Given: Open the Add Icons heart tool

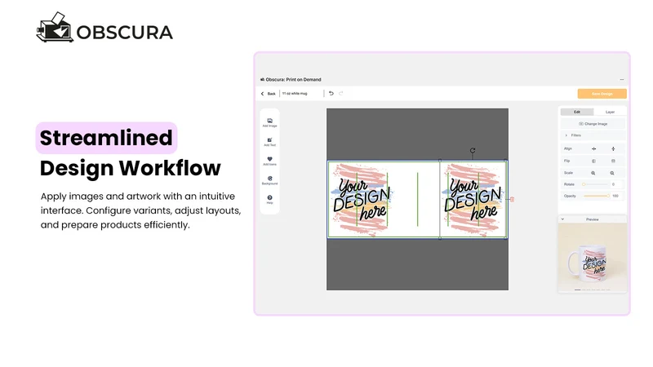Looking at the screenshot, I should (270, 161).
